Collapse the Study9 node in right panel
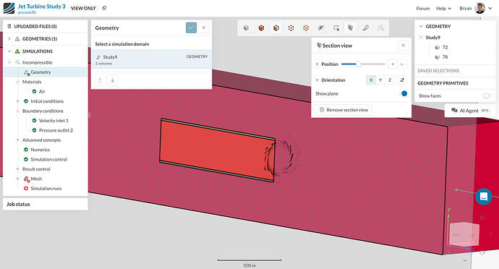This screenshot has width=499, height=269. pos(421,38)
